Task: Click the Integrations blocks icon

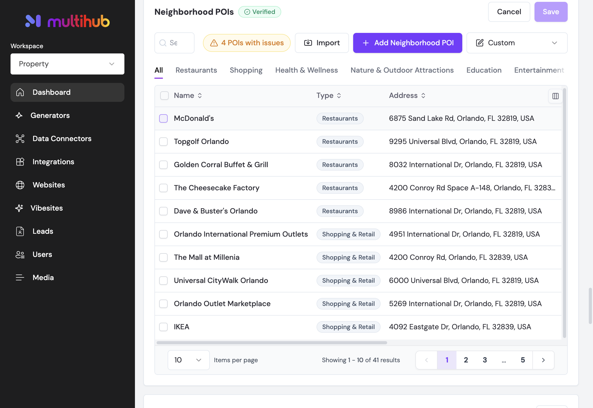Action: pyautogui.click(x=20, y=162)
